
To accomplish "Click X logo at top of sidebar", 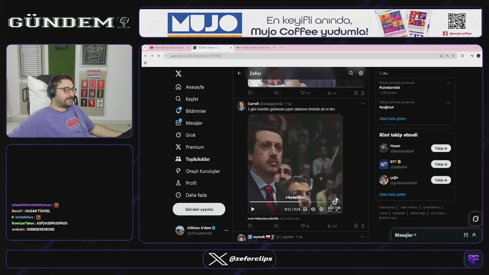I will point(178,74).
